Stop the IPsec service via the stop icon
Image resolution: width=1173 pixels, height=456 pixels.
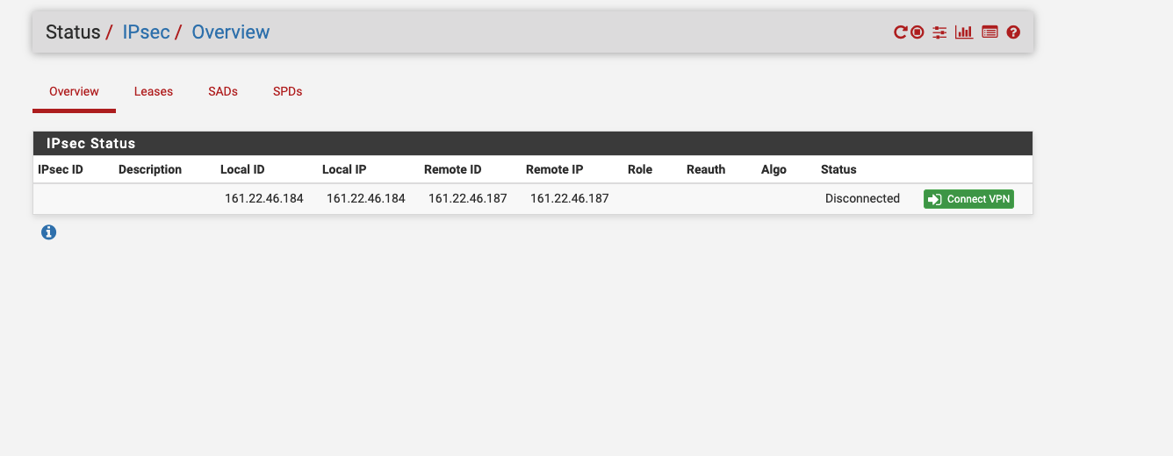[x=917, y=32]
